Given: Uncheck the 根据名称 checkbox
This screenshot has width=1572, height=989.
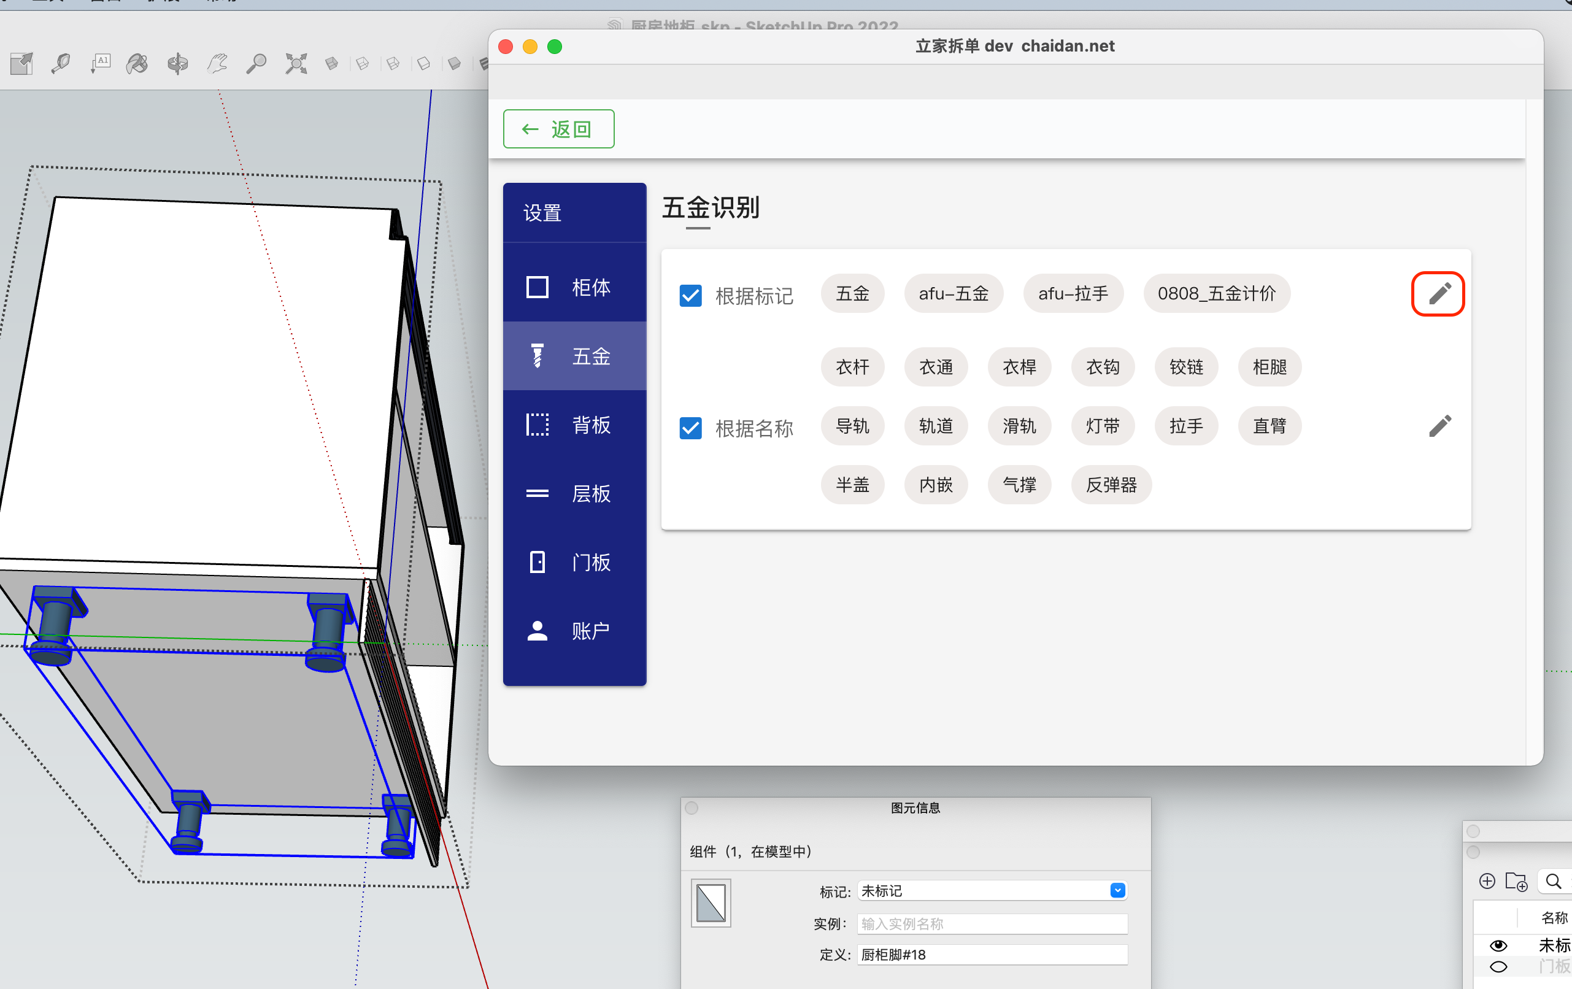Looking at the screenshot, I should (x=691, y=428).
